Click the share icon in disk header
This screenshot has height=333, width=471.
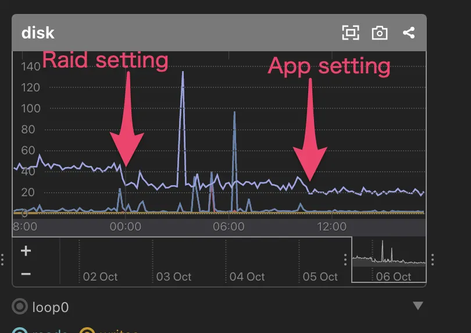(x=409, y=33)
